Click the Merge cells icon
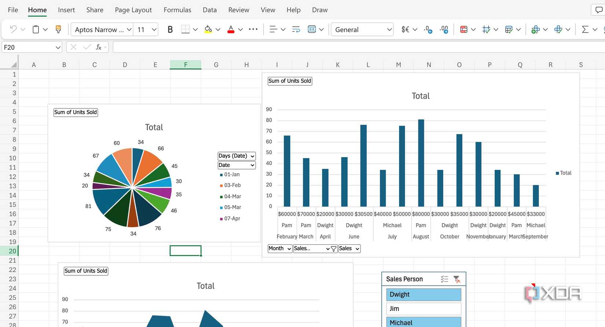Screen dimensions: 605x327 pos(312,29)
